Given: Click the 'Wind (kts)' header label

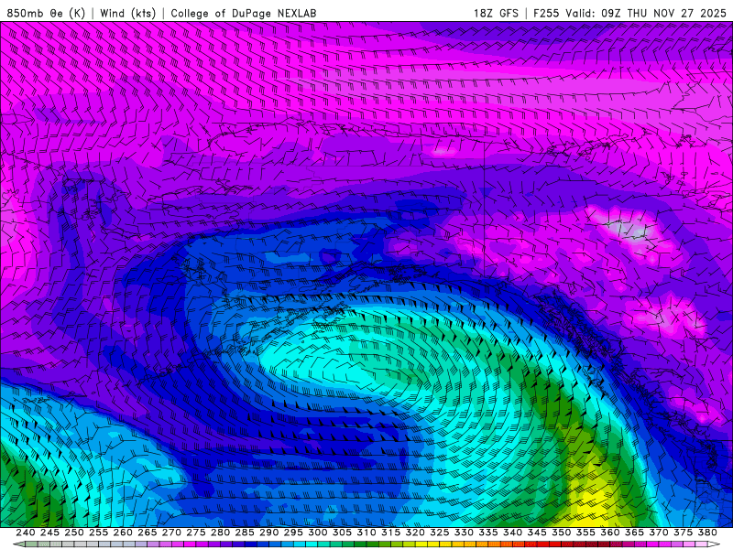Looking at the screenshot, I should (x=127, y=13).
